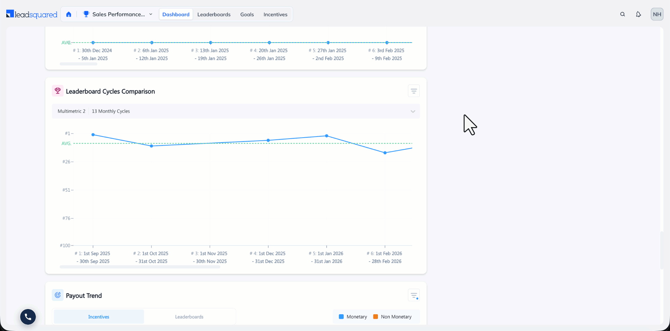Click the 1st Dec 2025 data point
Image resolution: width=670 pixels, height=331 pixels.
[x=268, y=140]
